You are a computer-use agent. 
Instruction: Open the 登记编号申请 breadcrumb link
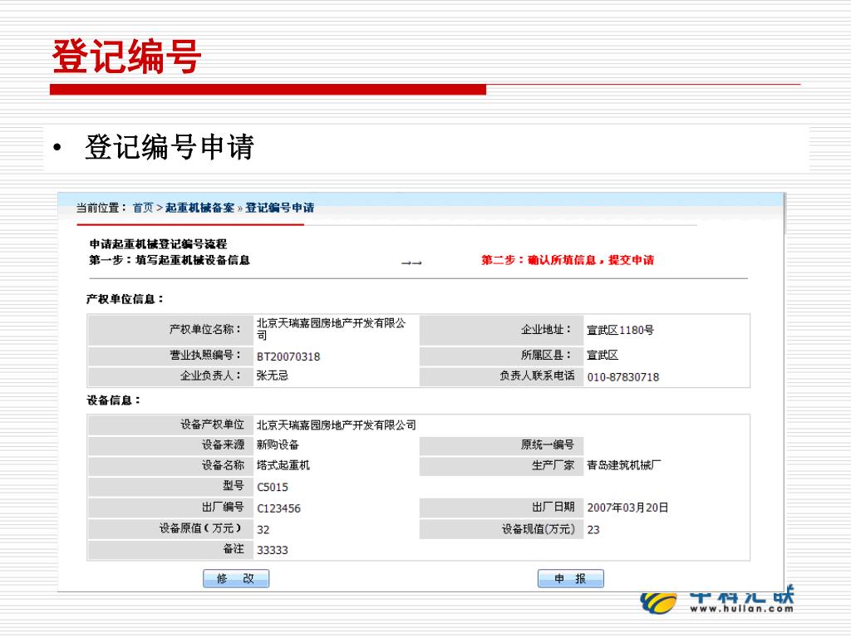pos(279,208)
